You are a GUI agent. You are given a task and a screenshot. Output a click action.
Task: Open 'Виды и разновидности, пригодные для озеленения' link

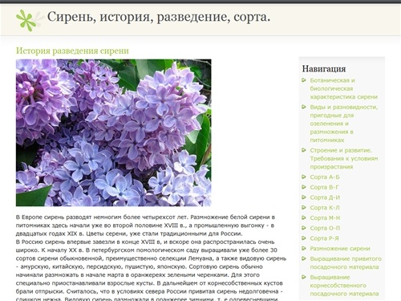344,124
